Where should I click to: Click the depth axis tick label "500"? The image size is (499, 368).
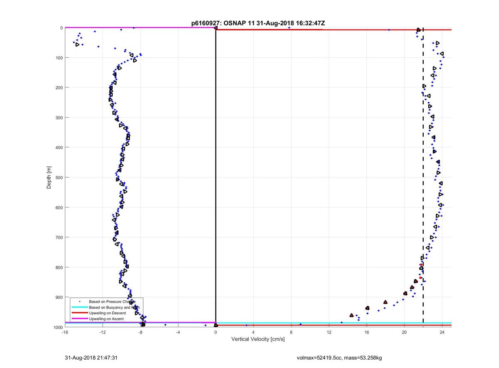pyautogui.click(x=59, y=178)
